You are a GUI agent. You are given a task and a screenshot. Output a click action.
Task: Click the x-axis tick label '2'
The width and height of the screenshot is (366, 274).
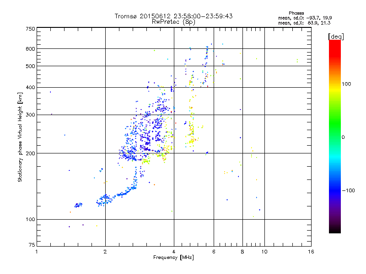point(105,252)
